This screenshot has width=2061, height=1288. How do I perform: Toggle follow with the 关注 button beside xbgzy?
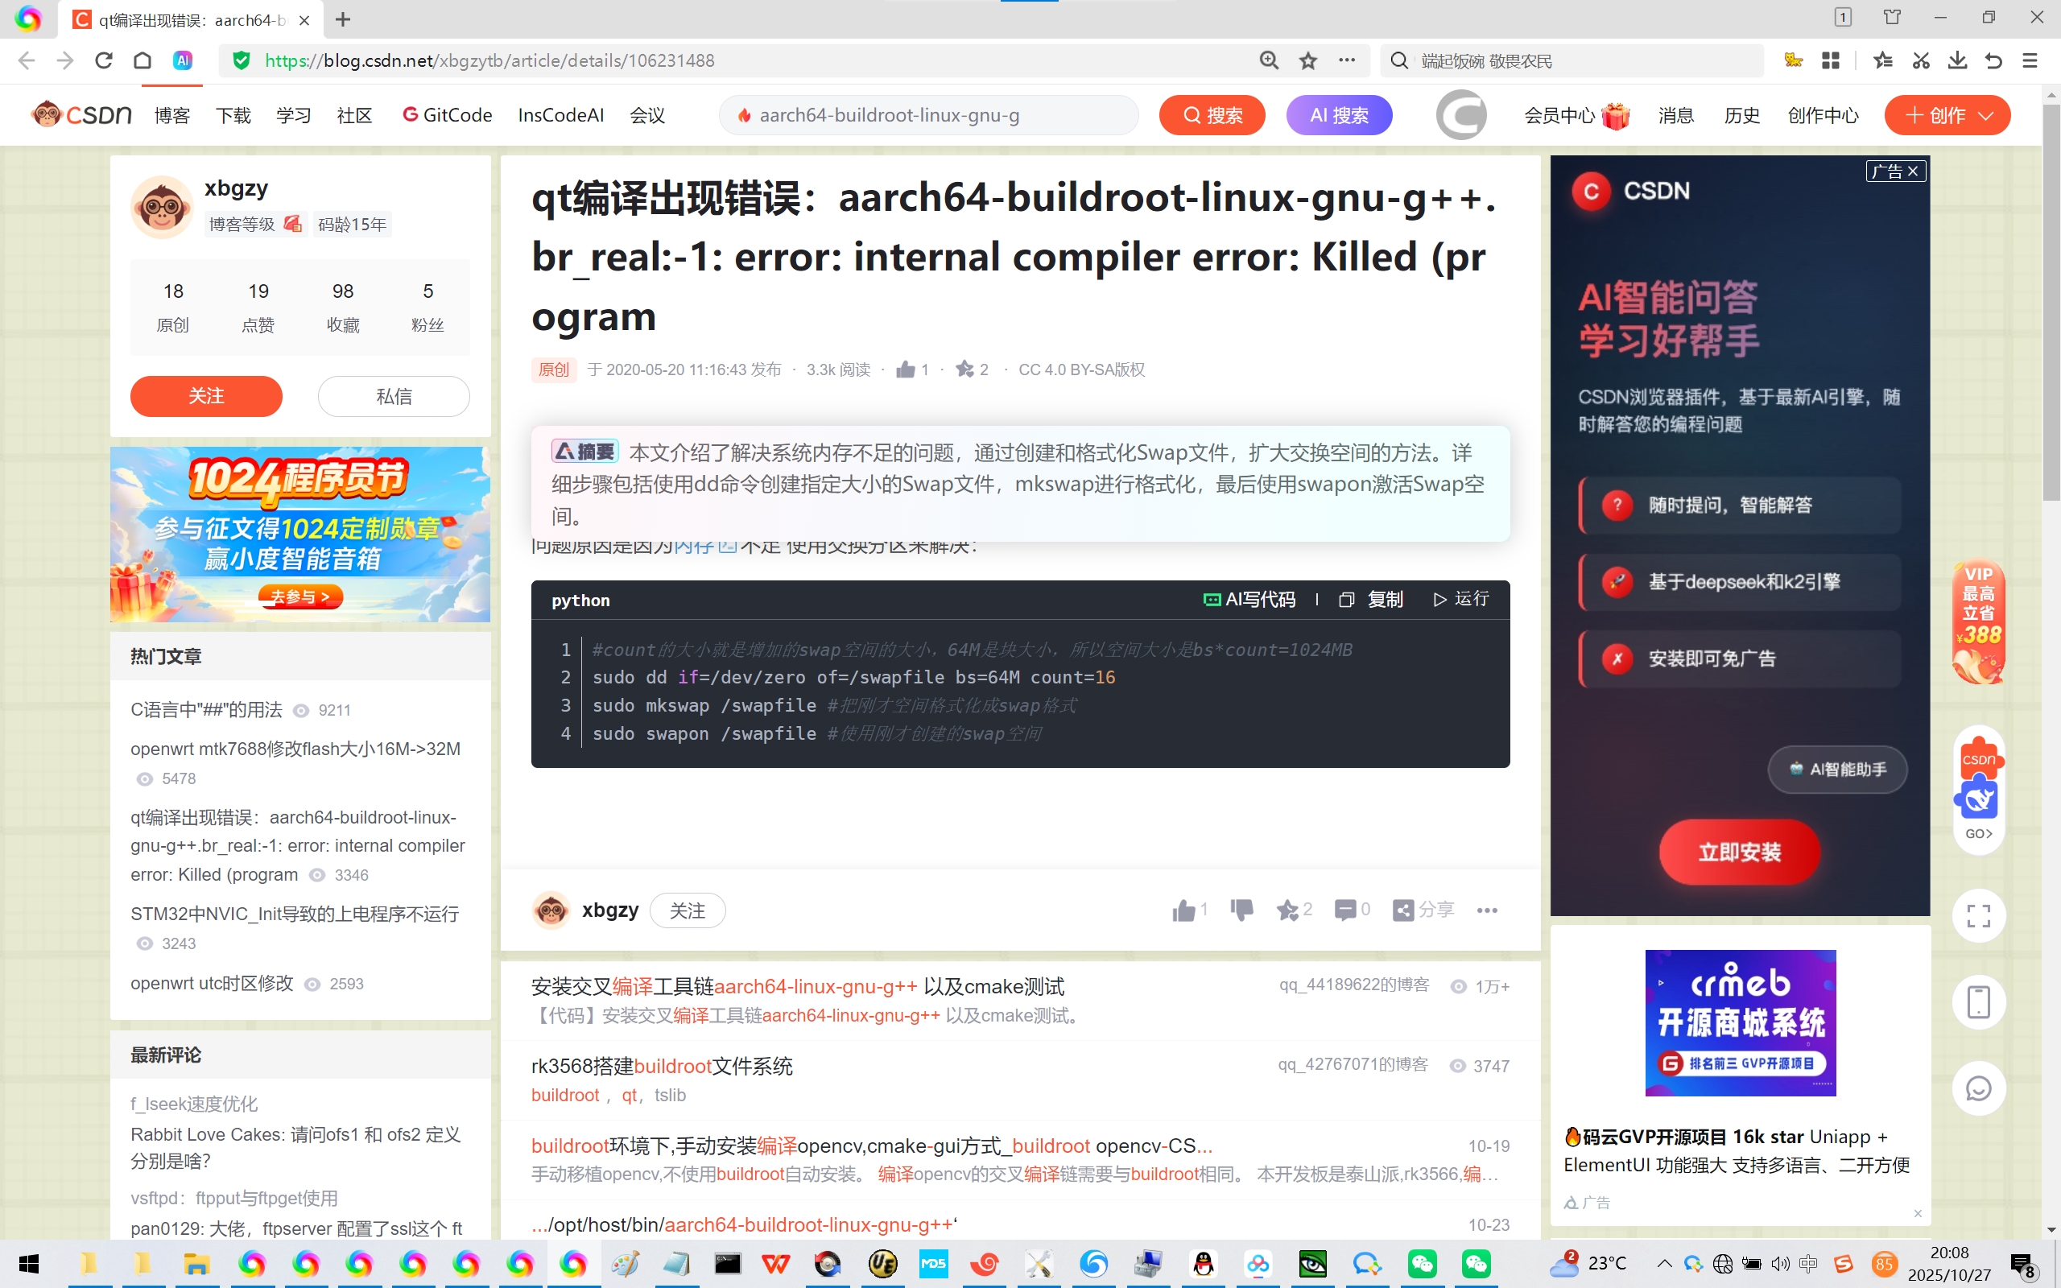(x=687, y=910)
